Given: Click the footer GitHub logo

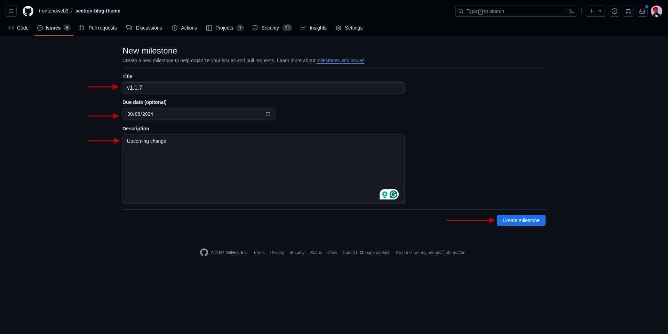Looking at the screenshot, I should pyautogui.click(x=204, y=253).
